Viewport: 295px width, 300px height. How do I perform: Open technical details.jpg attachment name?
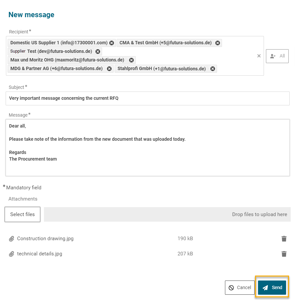[40, 254]
